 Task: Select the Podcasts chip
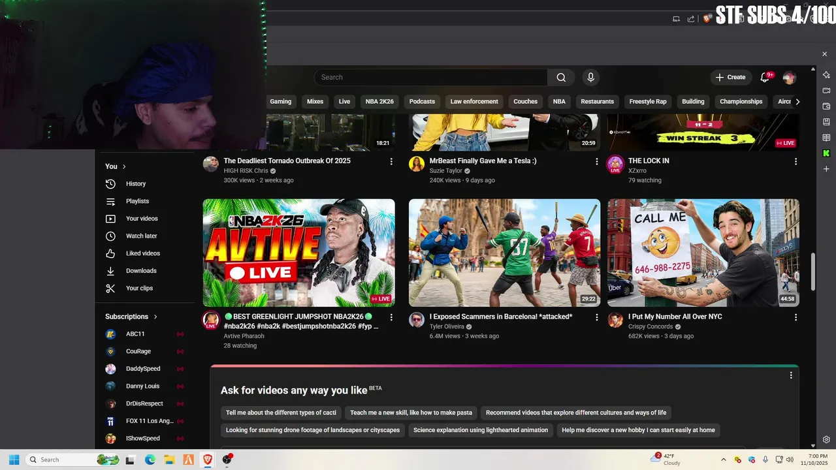tap(422, 102)
